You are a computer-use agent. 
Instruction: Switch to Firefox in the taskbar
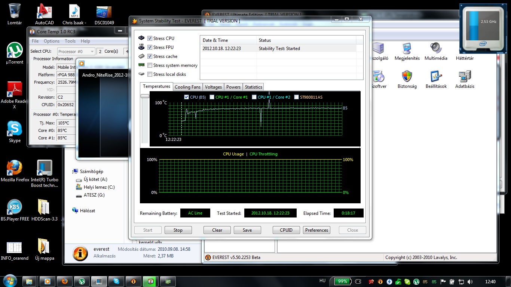(65, 281)
